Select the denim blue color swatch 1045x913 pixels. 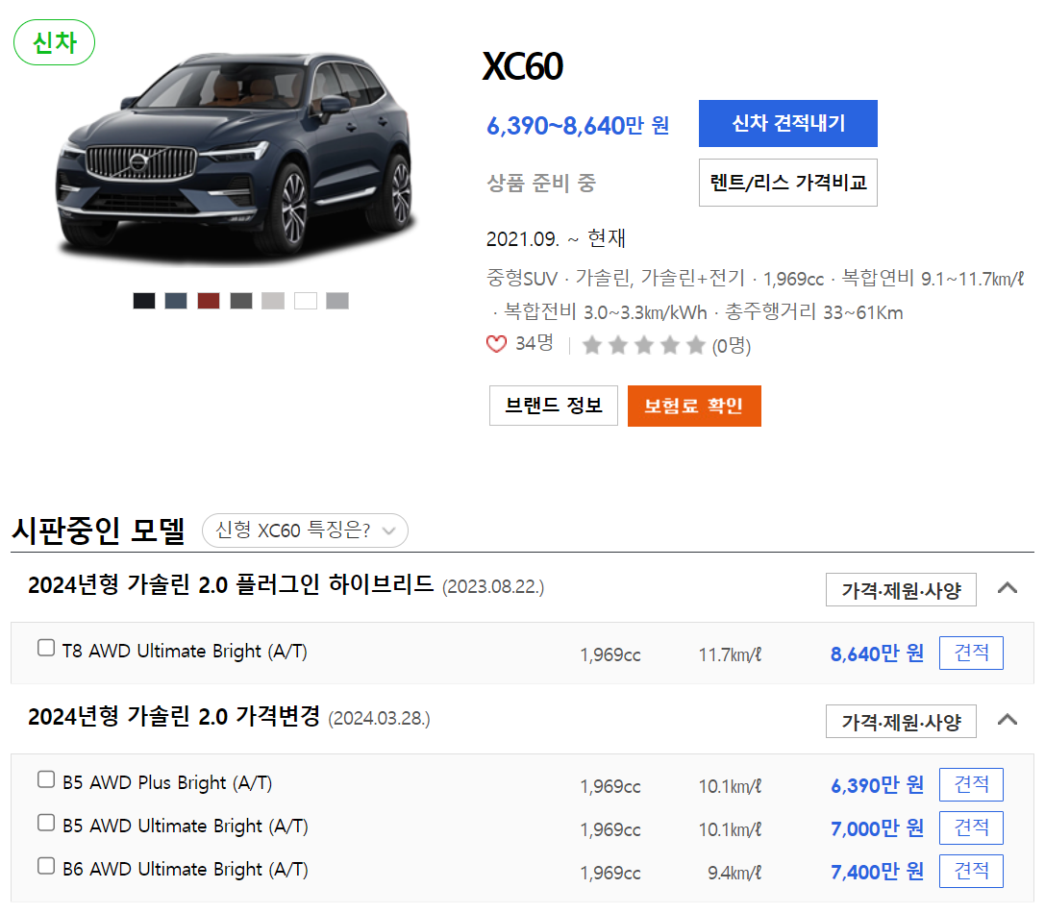pyautogui.click(x=176, y=301)
